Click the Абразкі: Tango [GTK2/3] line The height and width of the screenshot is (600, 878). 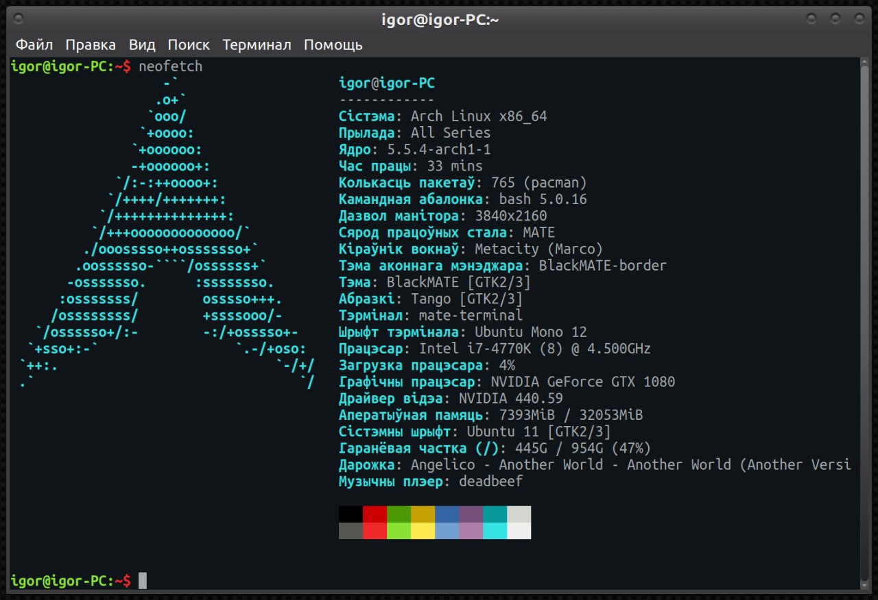[x=431, y=299]
